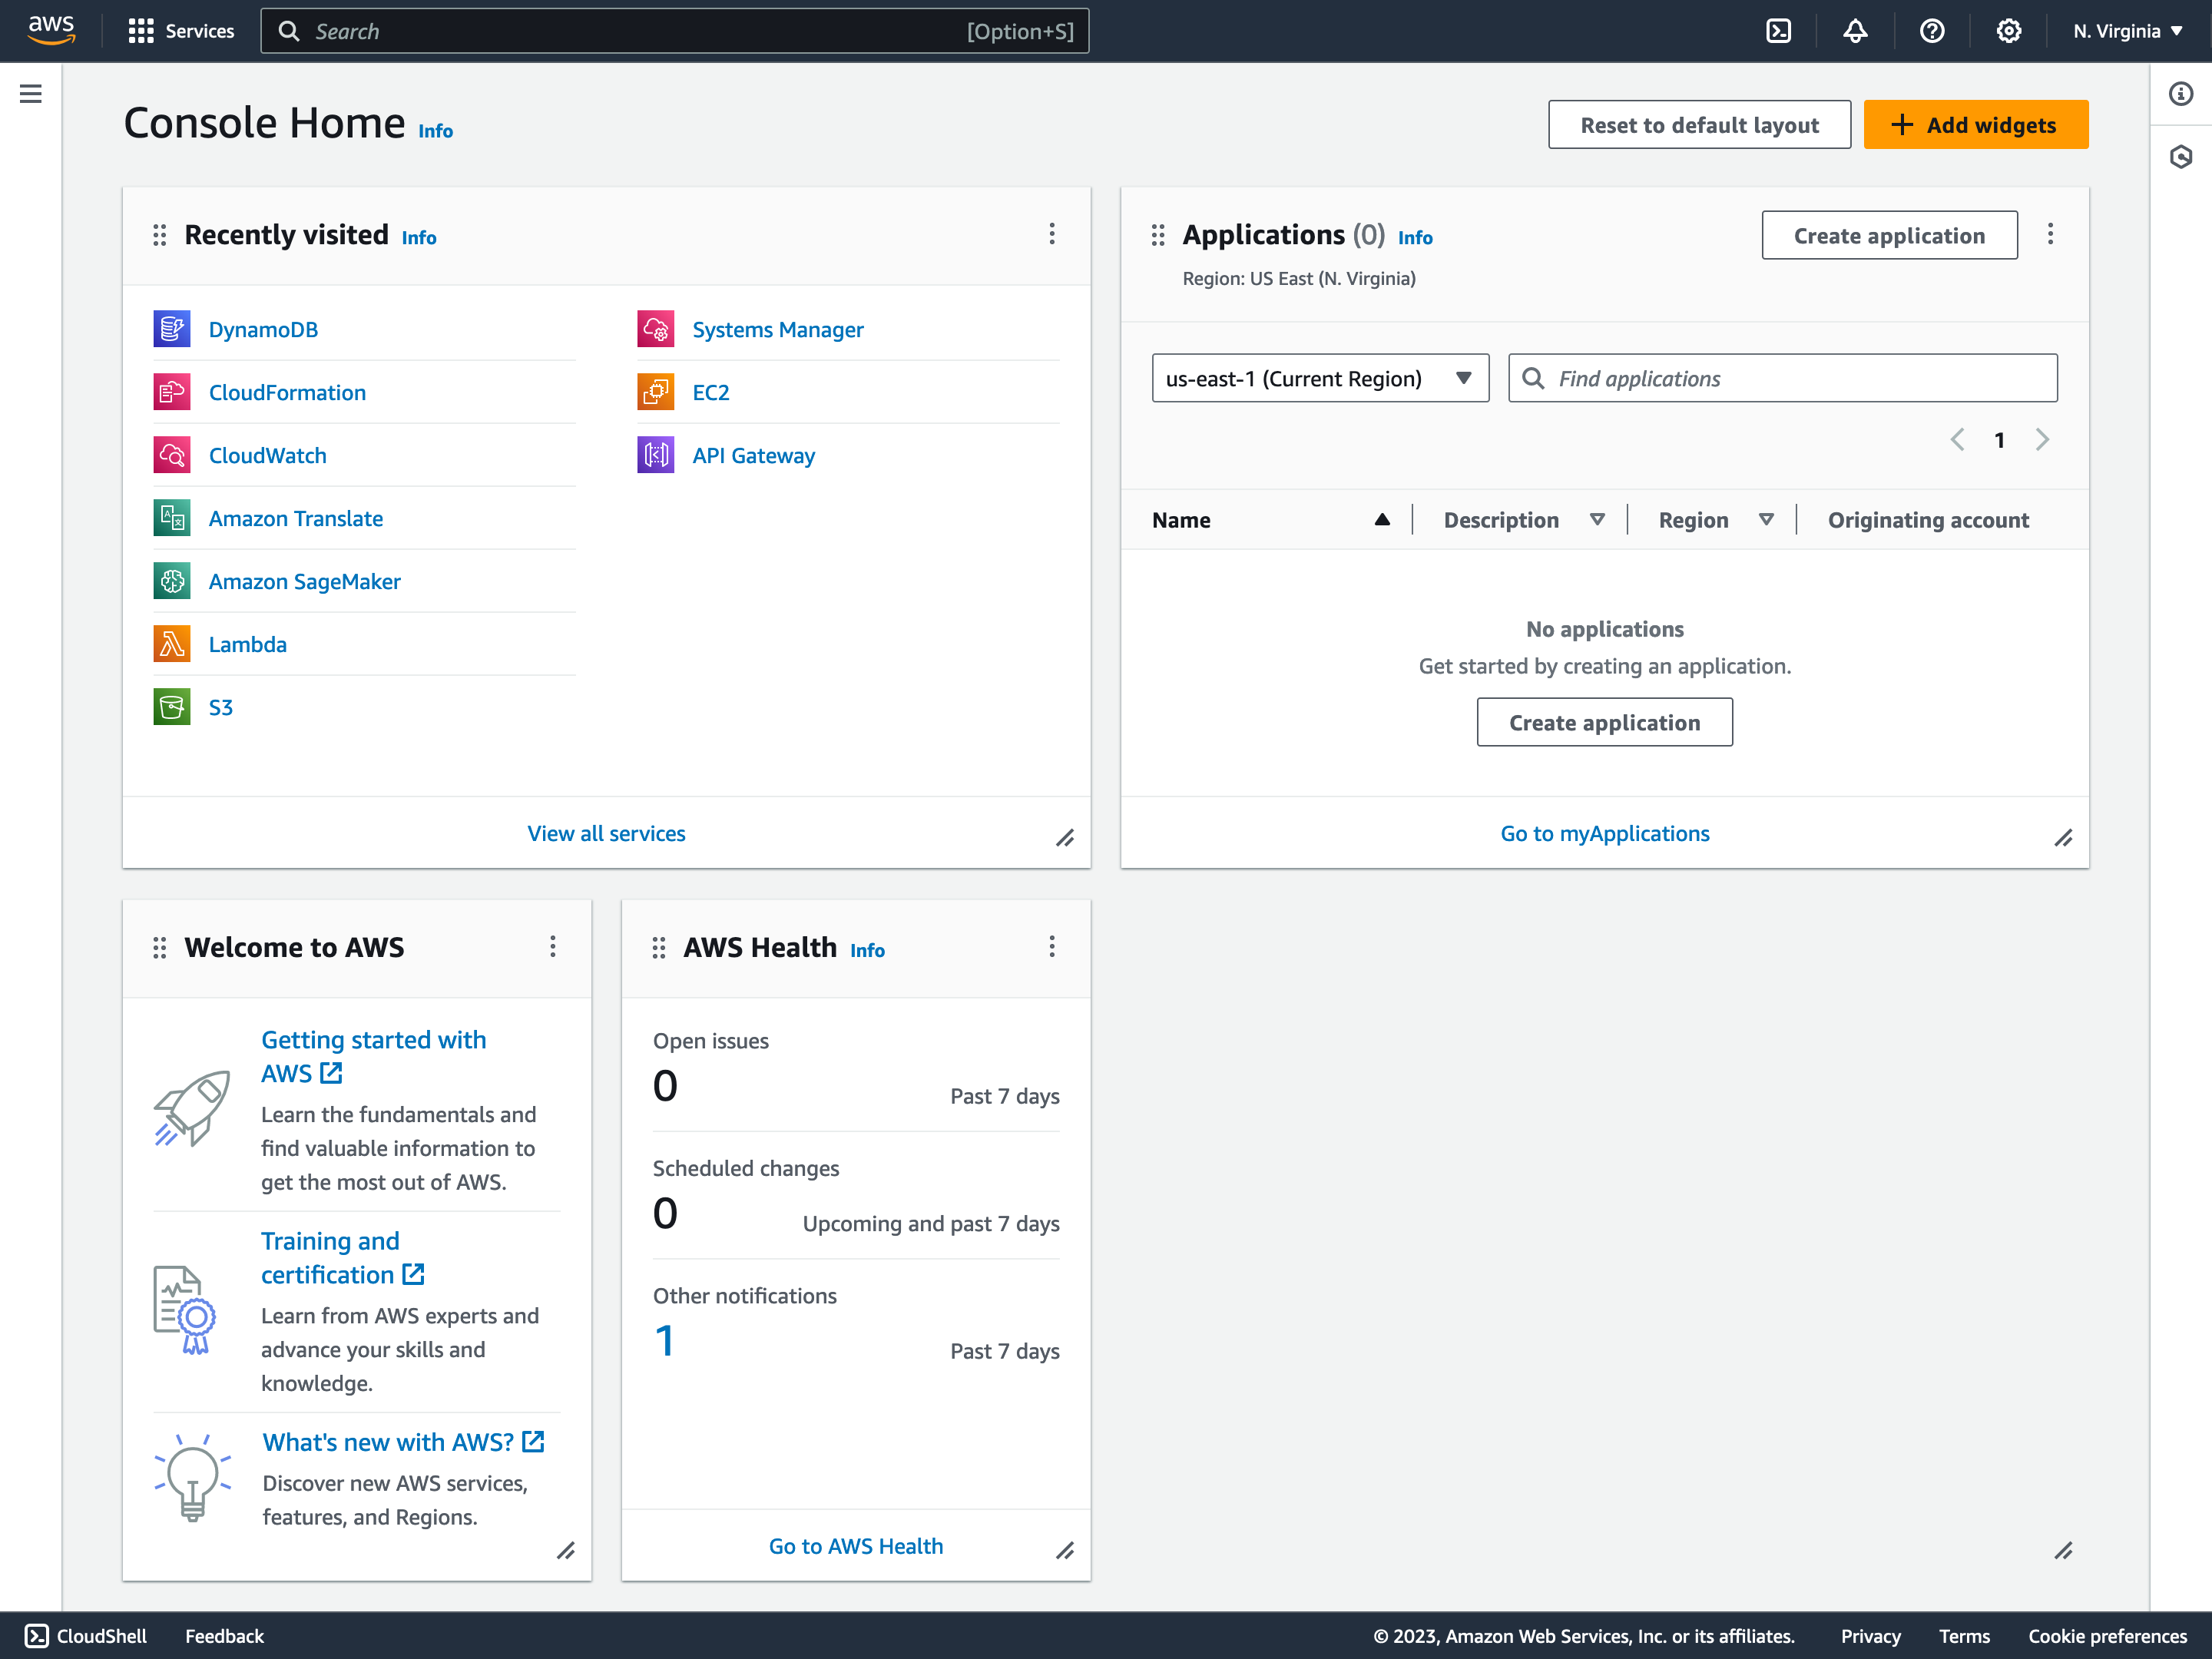Screen dimensions: 2212x1659
Task: Open the Welcome to AWS options menu
Action: [553, 947]
